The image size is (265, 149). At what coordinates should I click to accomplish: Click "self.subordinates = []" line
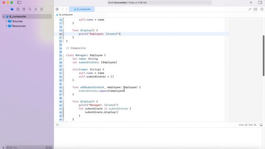96,77
